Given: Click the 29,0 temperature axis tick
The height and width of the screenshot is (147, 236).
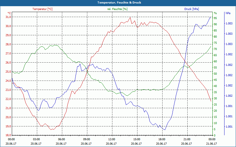Looking at the screenshot, I should 8,35.
